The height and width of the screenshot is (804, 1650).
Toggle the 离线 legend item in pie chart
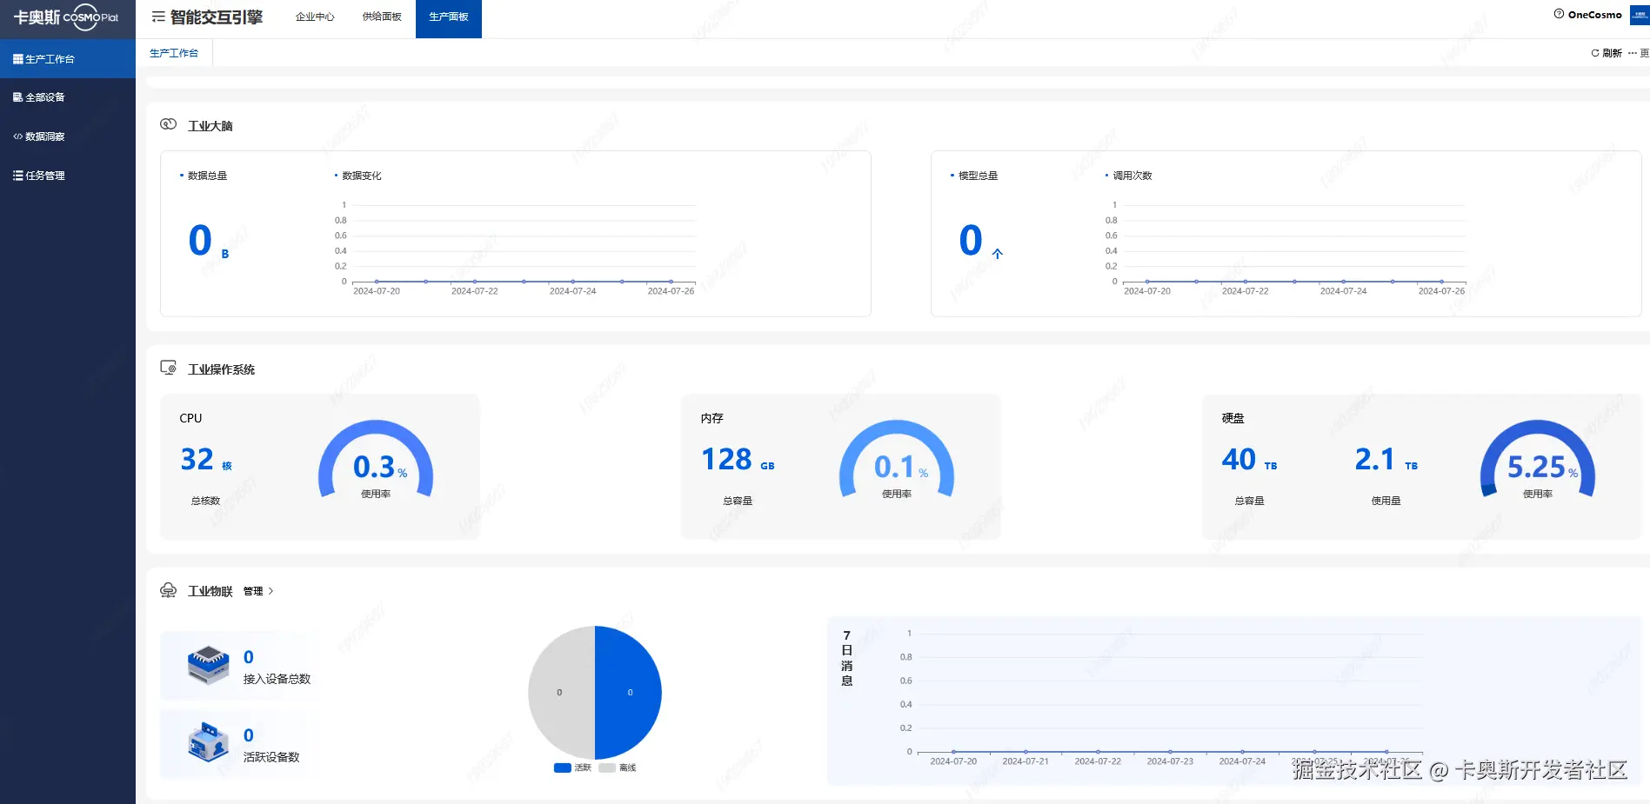617,767
